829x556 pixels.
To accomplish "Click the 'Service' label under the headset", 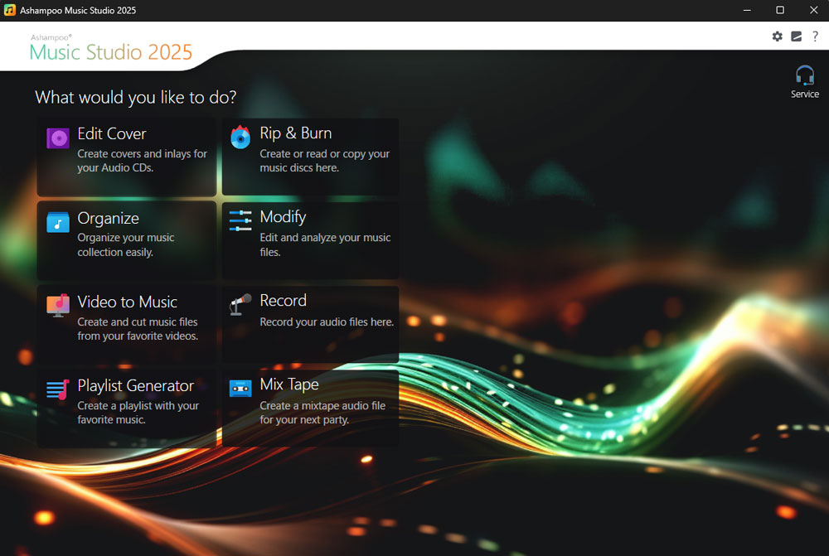I will (x=805, y=94).
